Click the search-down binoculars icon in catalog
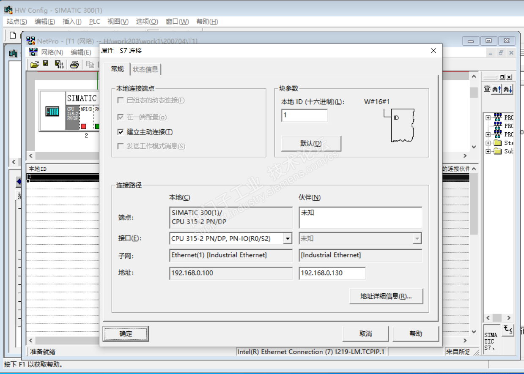 pyautogui.click(x=508, y=89)
